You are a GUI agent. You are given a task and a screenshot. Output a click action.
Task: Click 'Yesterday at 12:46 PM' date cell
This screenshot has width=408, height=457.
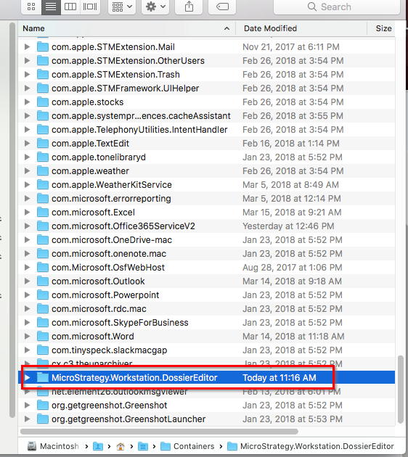click(x=288, y=226)
